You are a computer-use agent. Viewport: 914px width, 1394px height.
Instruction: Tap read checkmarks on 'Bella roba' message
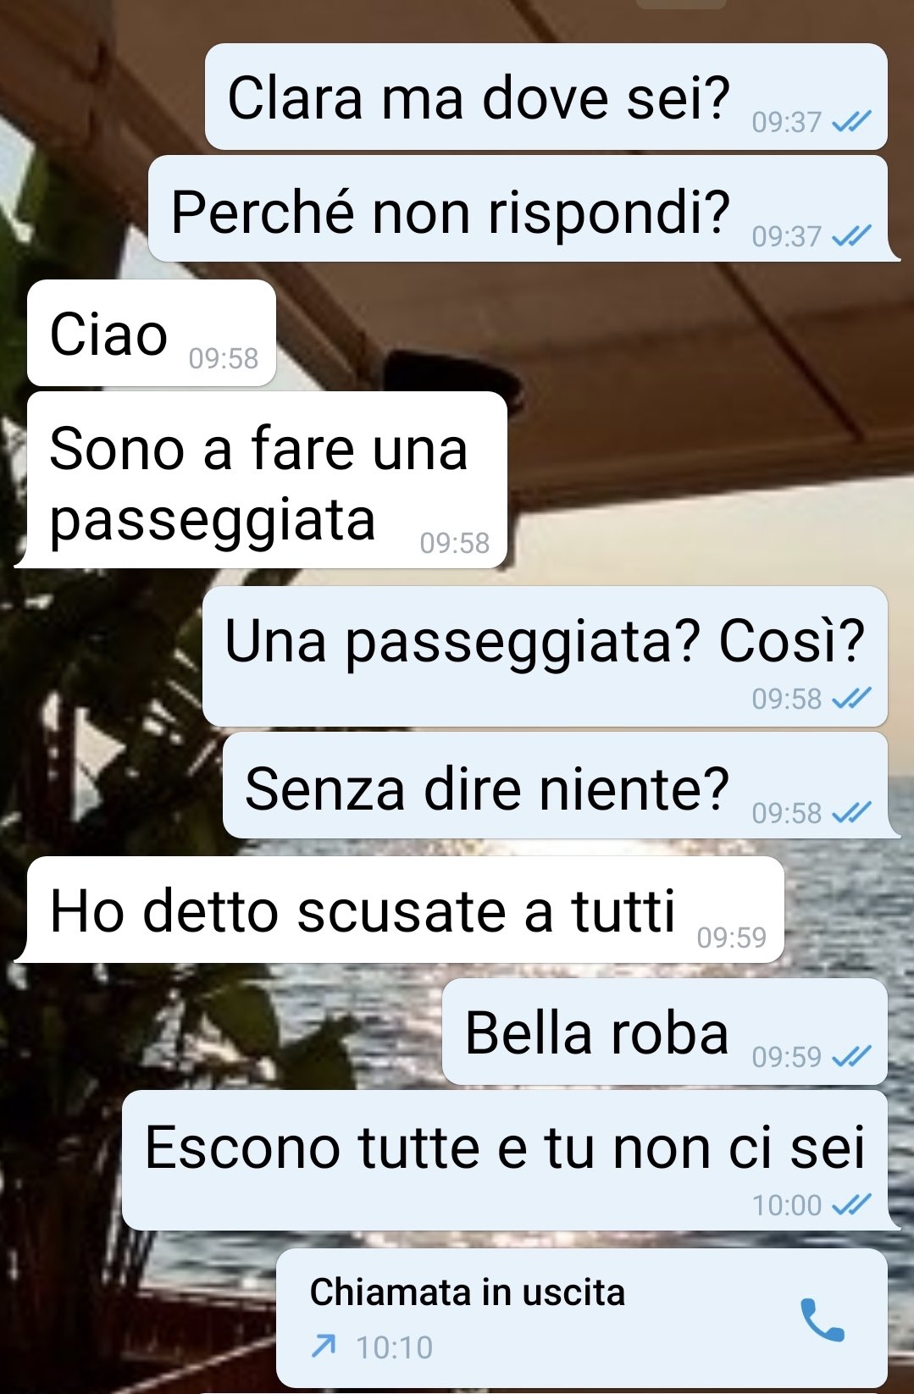point(851,1056)
